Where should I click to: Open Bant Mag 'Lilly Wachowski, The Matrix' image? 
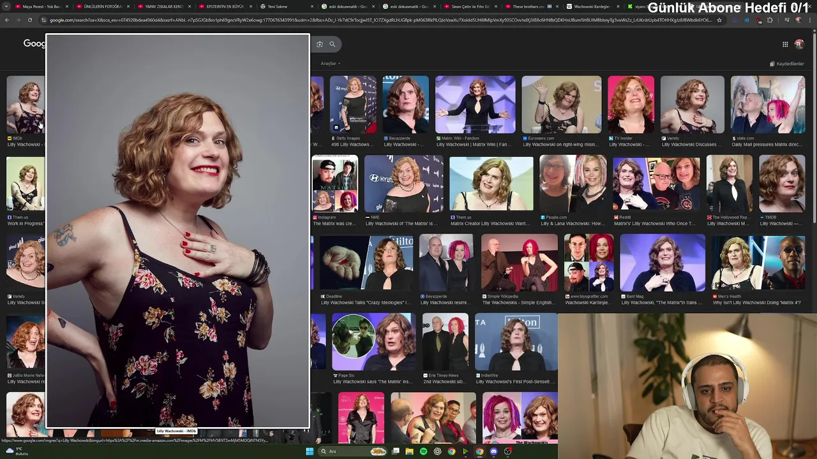663,263
